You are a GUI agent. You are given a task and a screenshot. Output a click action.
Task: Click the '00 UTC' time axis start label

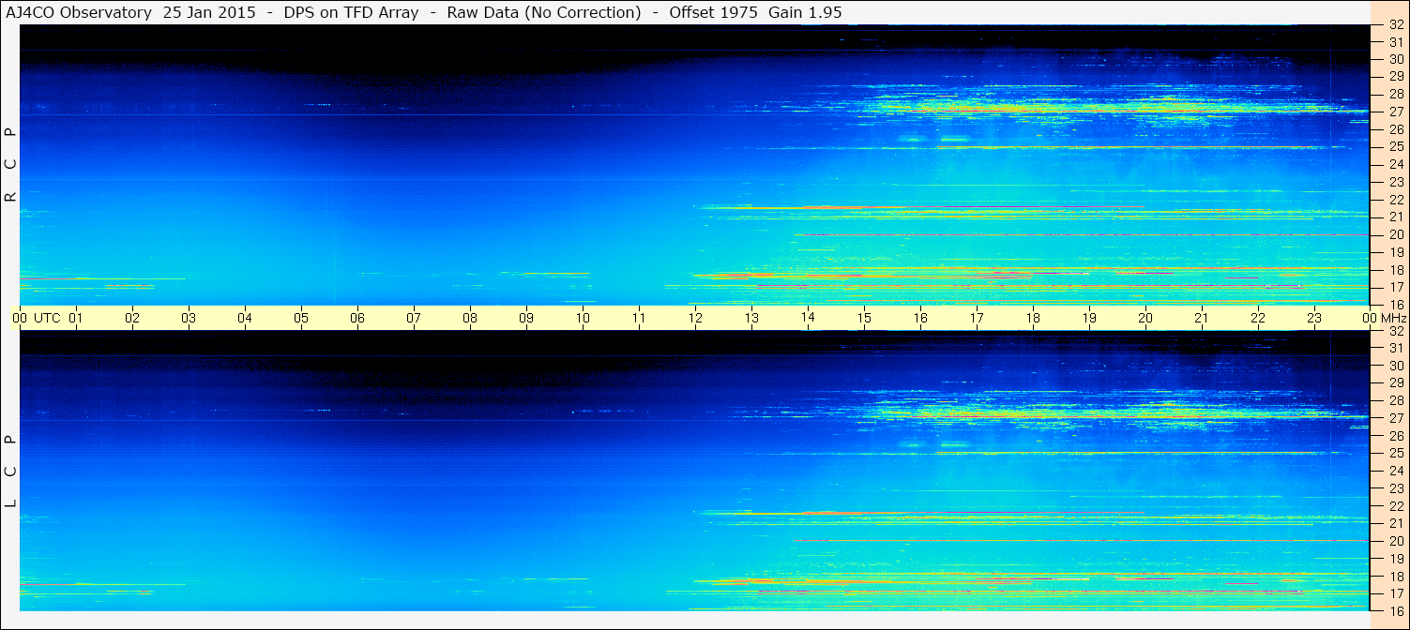(36, 318)
